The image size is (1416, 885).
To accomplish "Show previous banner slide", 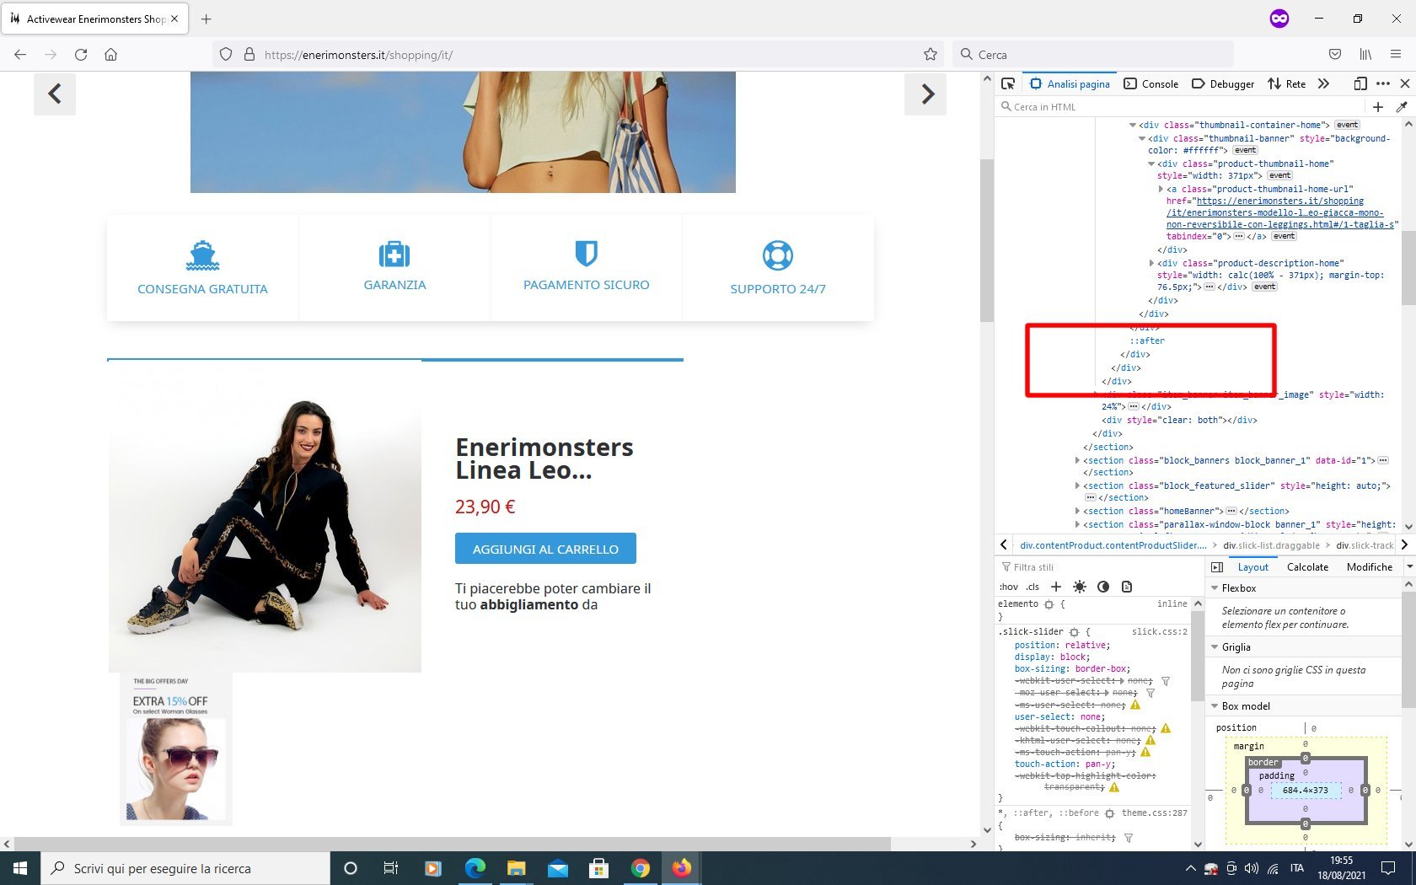I will tap(55, 94).
